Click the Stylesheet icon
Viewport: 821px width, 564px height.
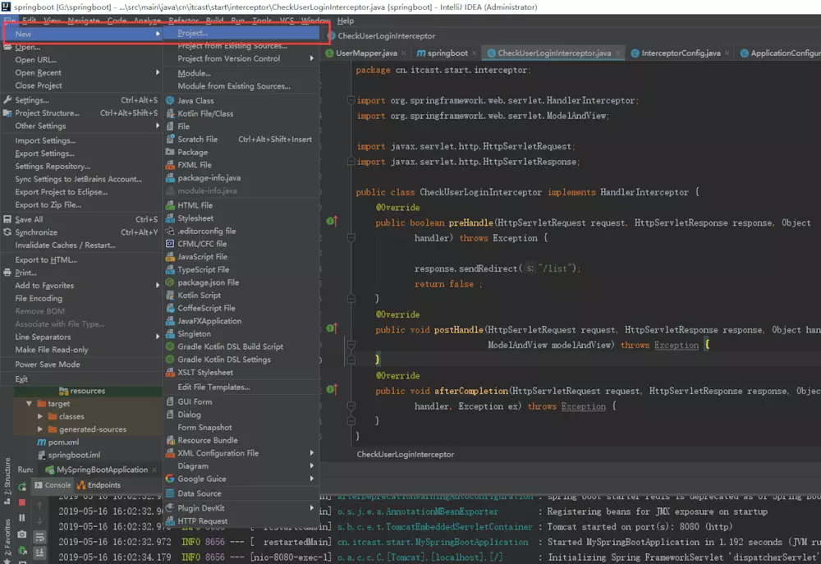[x=170, y=218]
